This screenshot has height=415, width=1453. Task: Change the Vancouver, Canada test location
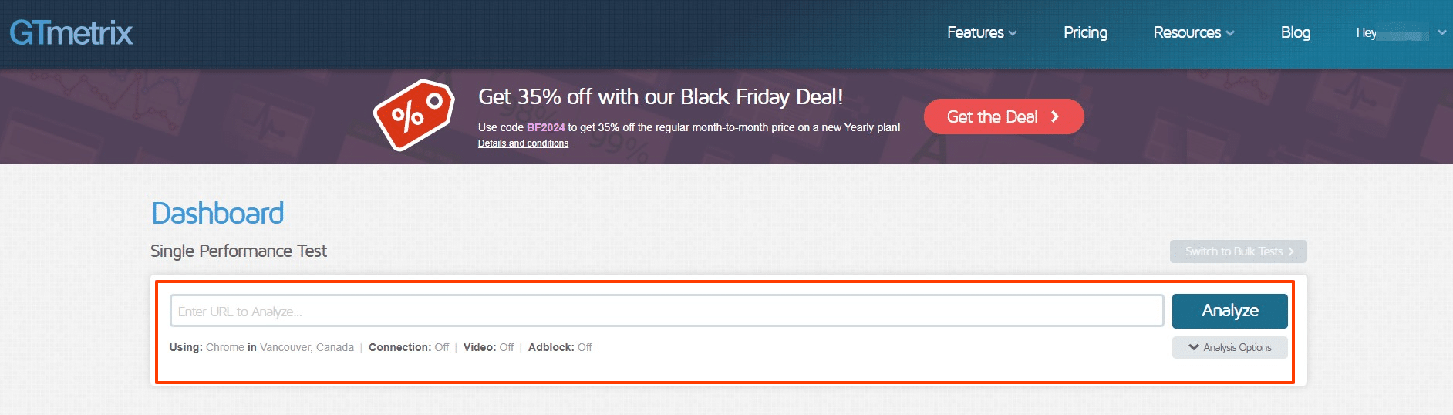306,348
